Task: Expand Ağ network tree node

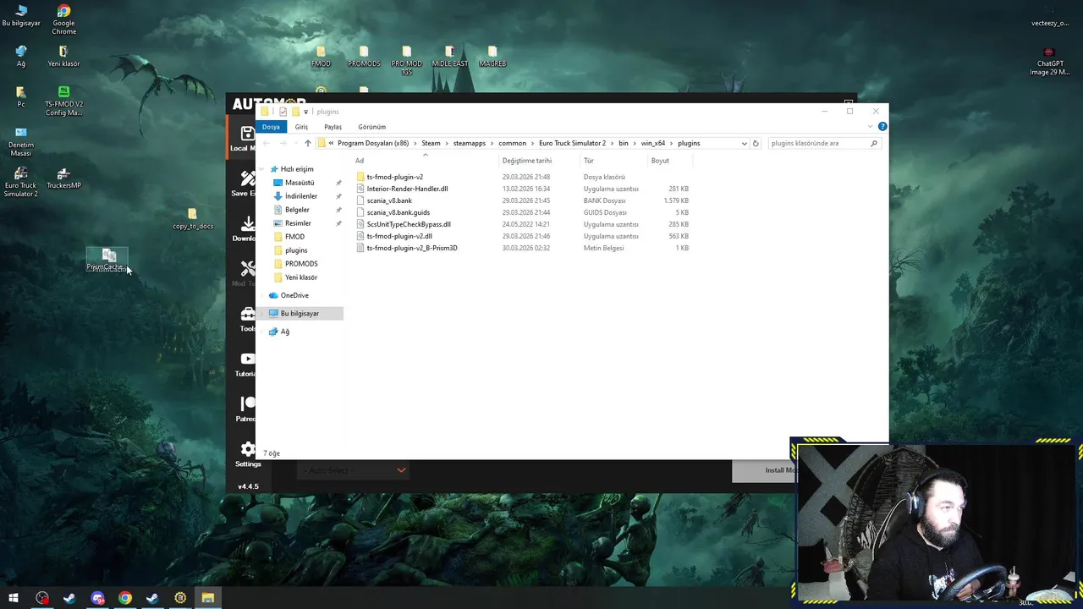Action: 263,332
